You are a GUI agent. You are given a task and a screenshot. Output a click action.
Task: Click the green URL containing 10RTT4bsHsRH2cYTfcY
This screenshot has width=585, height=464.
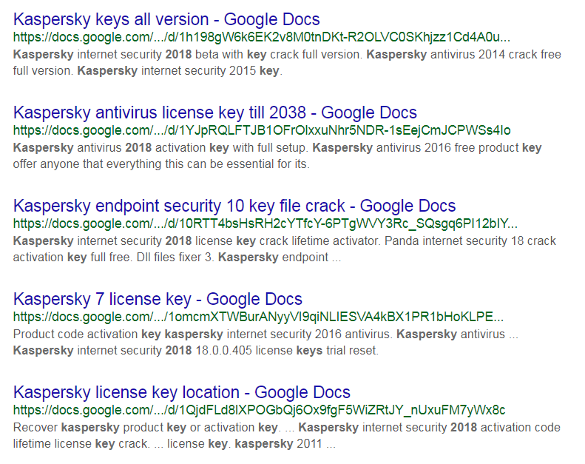[x=265, y=223]
